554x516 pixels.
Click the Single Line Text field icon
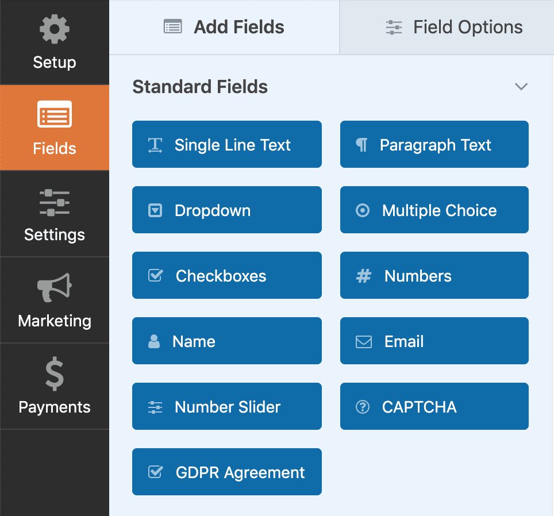click(155, 145)
